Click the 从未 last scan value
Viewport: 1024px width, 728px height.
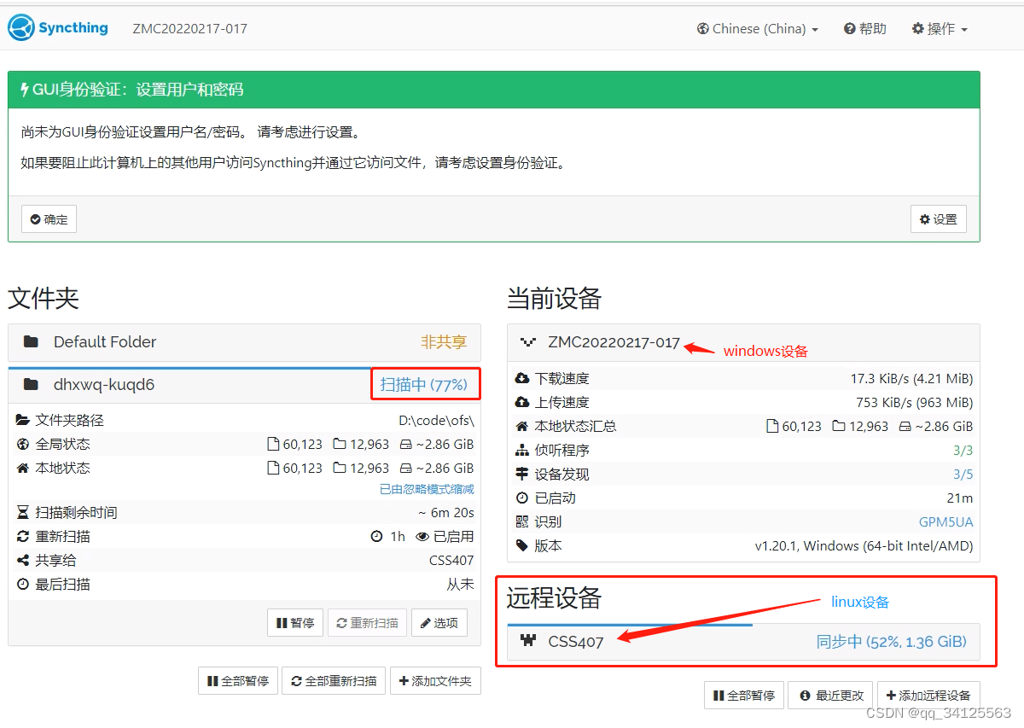coord(460,585)
